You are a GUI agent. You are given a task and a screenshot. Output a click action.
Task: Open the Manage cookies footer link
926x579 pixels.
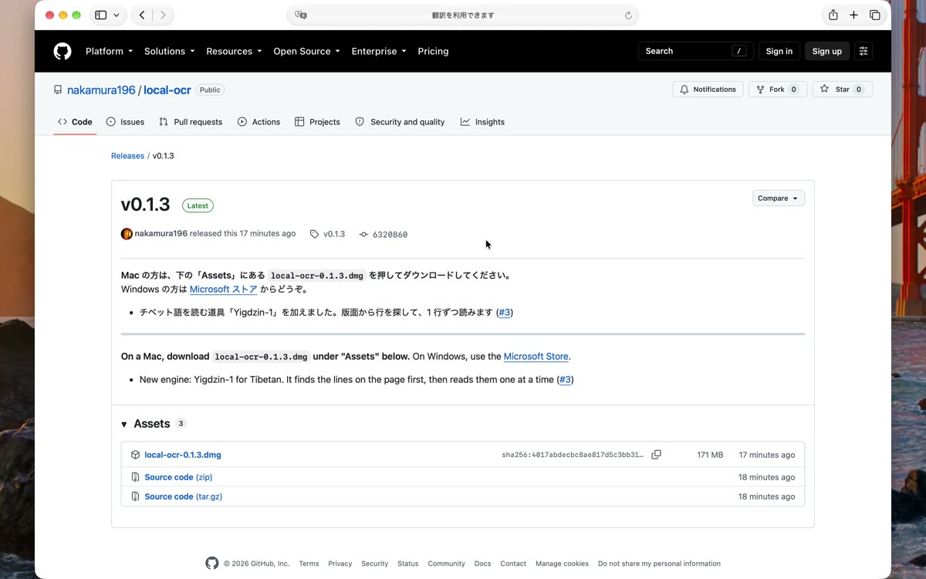(x=562, y=564)
